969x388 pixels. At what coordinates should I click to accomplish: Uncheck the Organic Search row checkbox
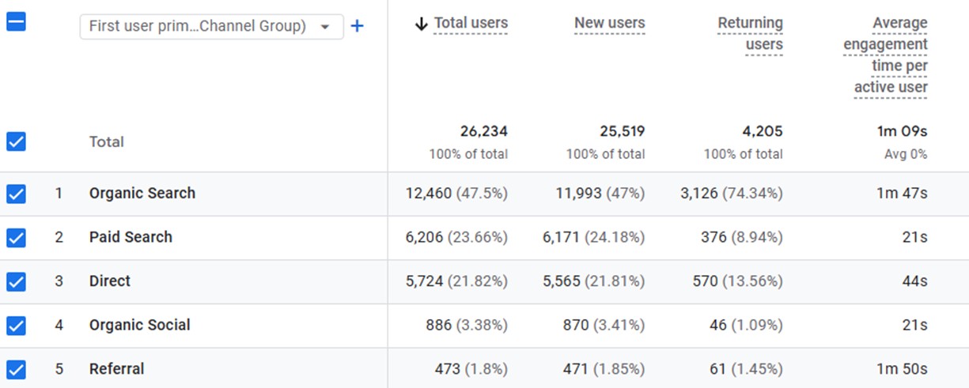tap(16, 194)
